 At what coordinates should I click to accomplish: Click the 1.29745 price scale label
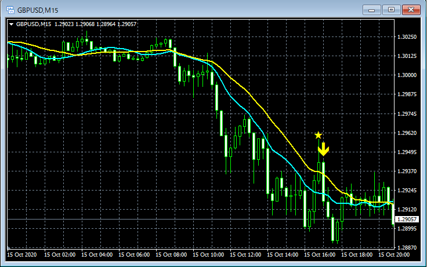coord(407,114)
